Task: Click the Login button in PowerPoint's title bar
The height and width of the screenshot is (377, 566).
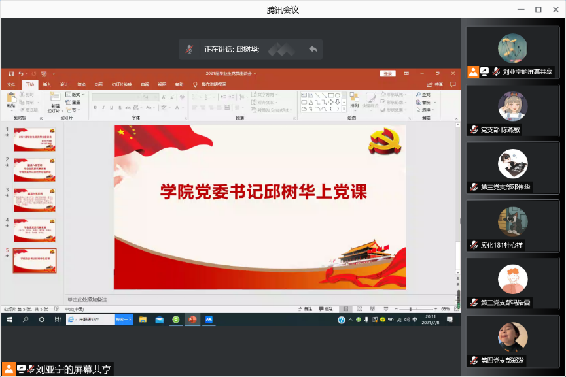Action: click(x=388, y=74)
